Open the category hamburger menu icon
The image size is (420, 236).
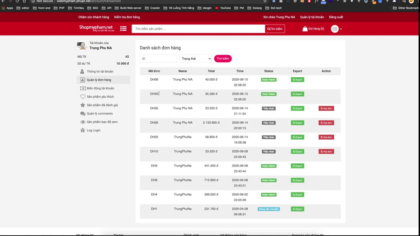pyautogui.click(x=123, y=29)
